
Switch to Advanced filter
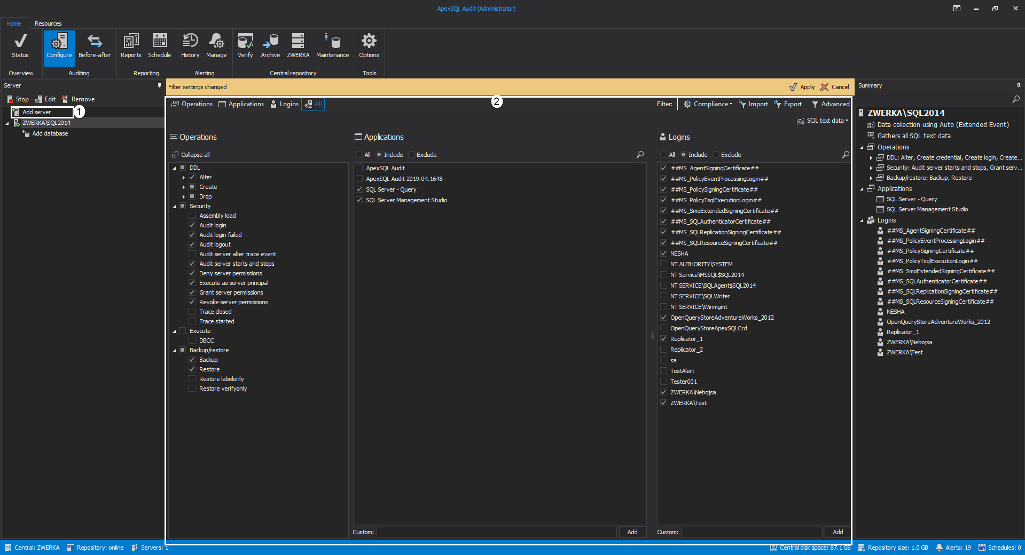(831, 104)
